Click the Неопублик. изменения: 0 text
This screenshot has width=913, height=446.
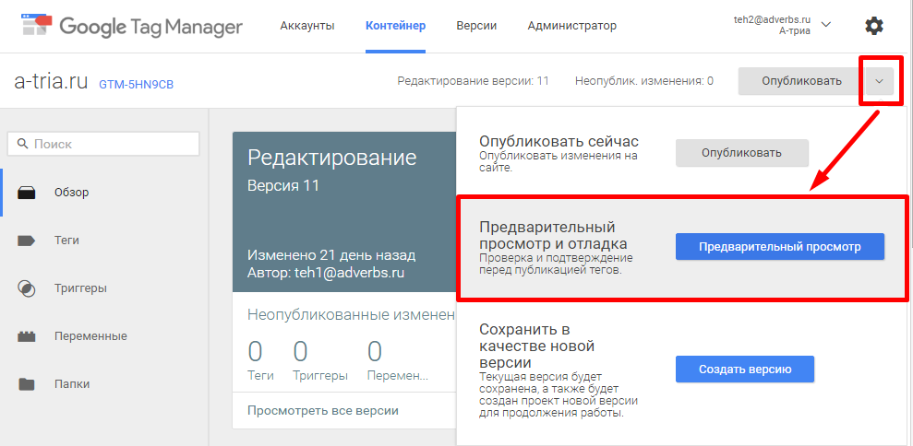(x=644, y=81)
